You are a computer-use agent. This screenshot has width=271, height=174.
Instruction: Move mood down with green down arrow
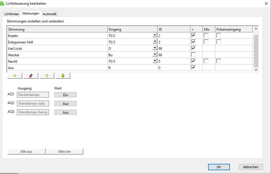pyautogui.click(x=63, y=76)
